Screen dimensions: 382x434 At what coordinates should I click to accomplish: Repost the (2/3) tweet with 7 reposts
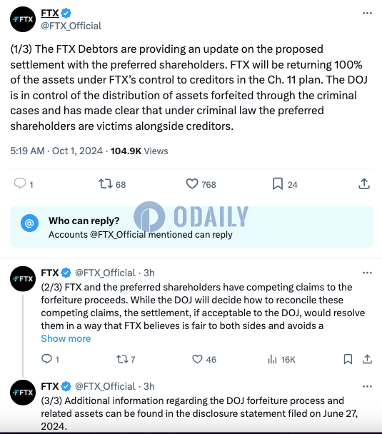pos(122,359)
